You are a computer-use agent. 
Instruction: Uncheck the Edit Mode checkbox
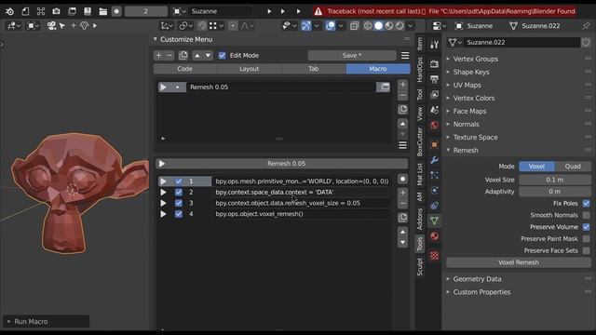222,56
